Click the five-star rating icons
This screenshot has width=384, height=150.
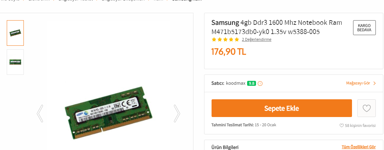[225, 39]
